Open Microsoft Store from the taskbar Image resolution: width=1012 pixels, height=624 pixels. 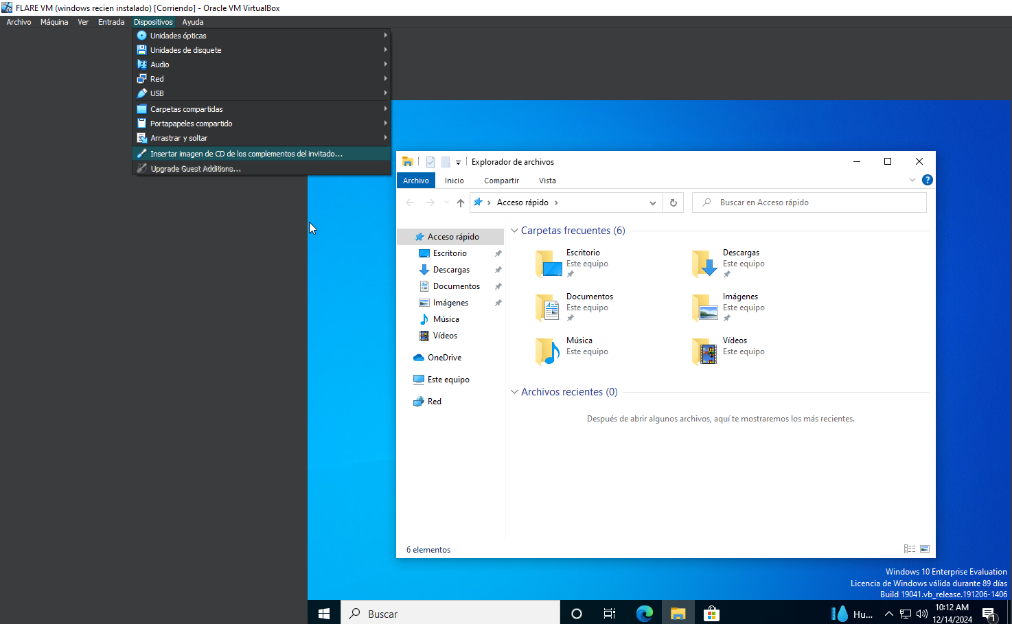[x=711, y=614]
